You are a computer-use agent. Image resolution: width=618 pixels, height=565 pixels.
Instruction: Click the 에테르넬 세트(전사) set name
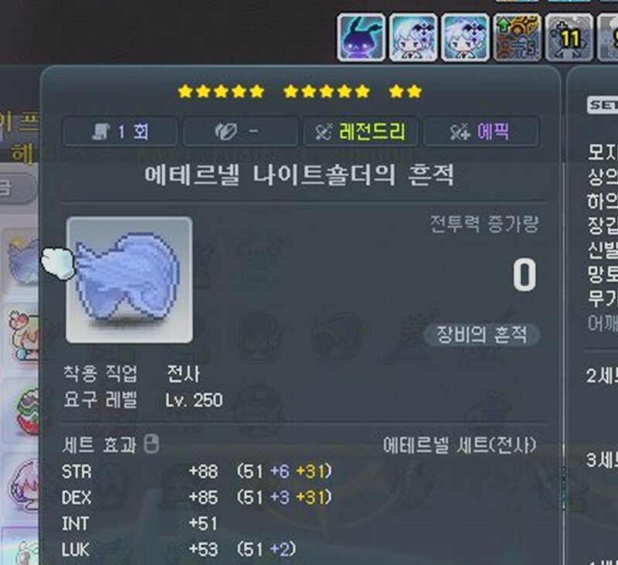pyautogui.click(x=460, y=445)
